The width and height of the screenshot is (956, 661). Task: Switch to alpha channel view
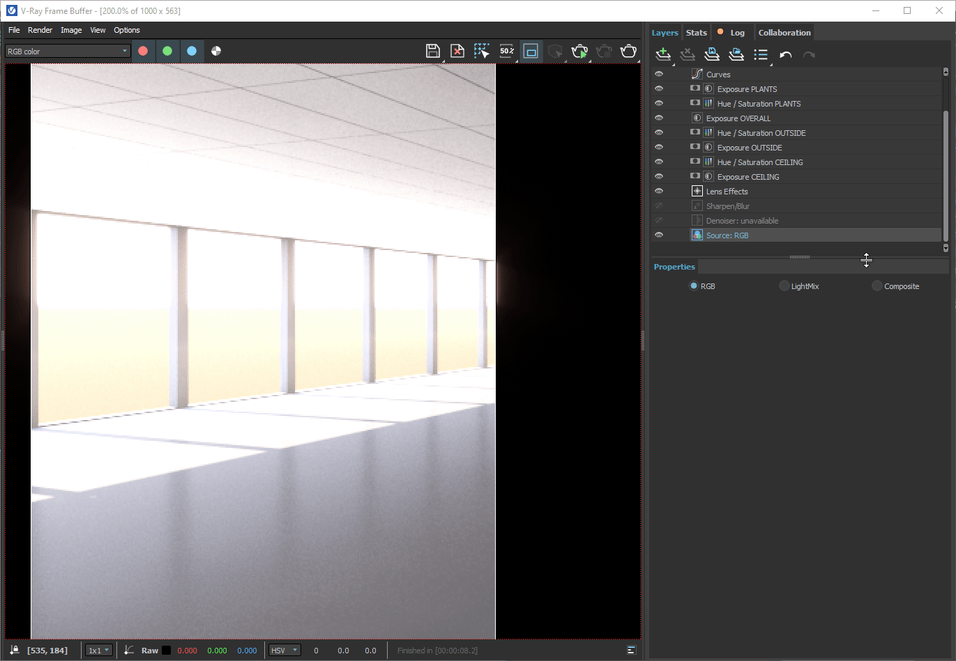[x=216, y=51]
